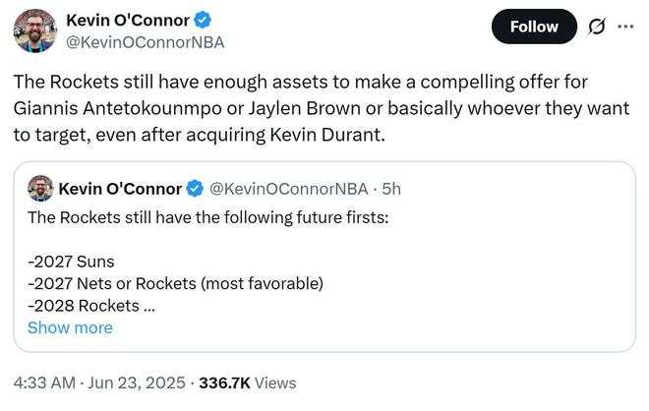649x411 pixels.
Task: Open the Grok explain icon
Action: coord(596,27)
